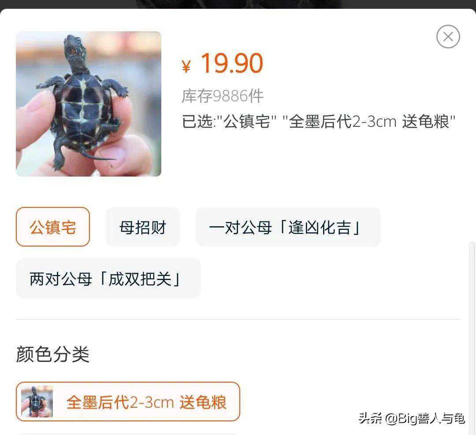
Task: Choose the 母招财 option
Action: coord(143,227)
